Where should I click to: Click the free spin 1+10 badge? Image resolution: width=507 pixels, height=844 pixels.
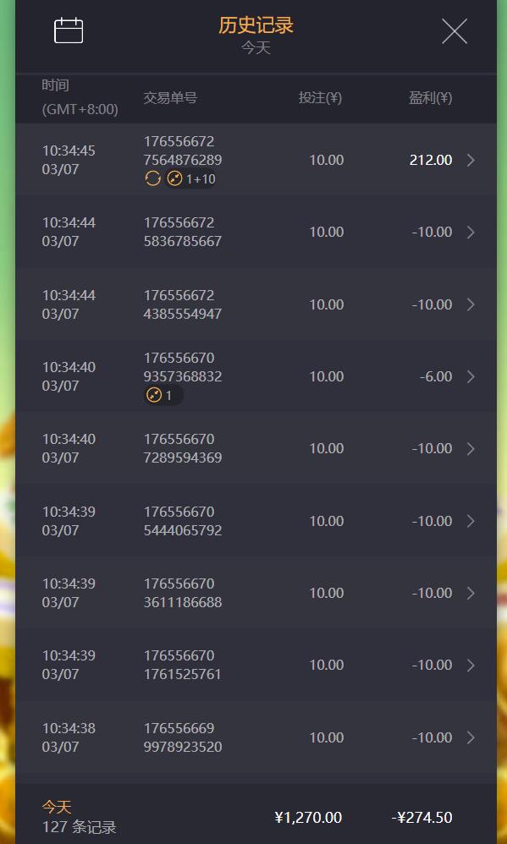click(x=190, y=178)
